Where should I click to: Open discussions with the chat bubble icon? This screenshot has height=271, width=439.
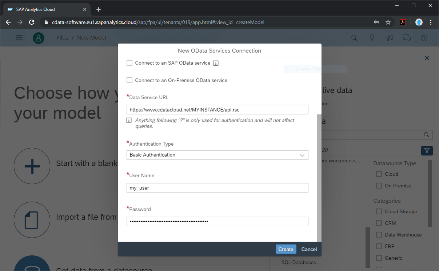(406, 37)
